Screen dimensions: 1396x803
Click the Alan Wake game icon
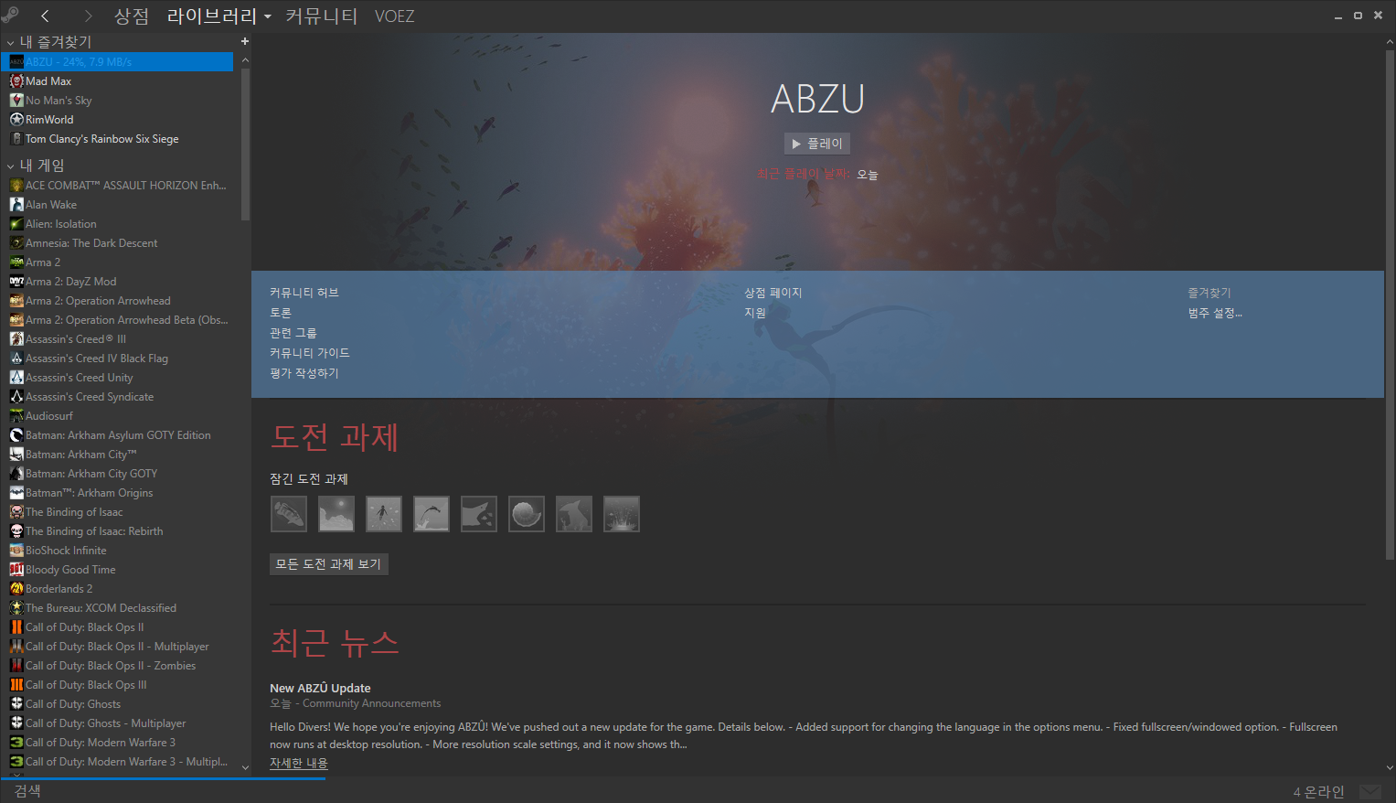[16, 205]
